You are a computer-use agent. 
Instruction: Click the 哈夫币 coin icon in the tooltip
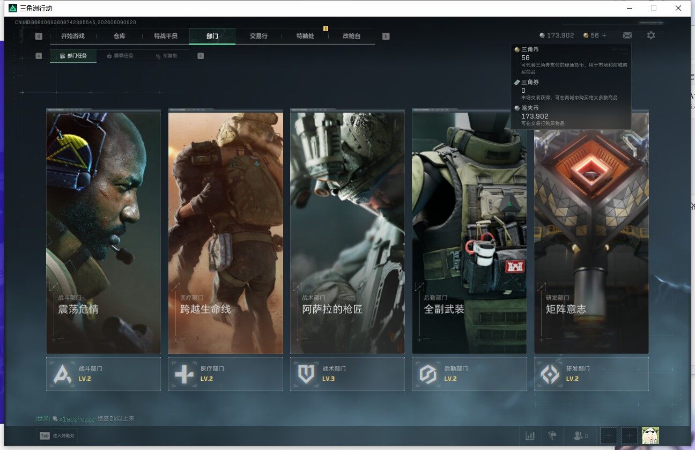point(517,108)
